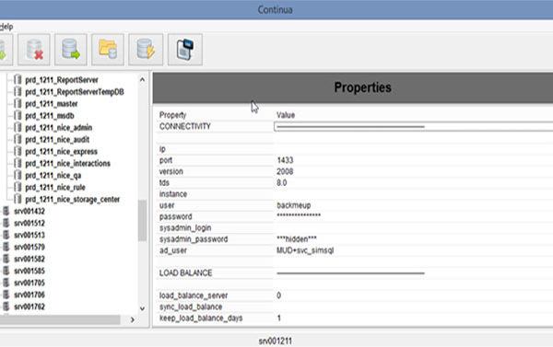Image resolution: width=553 pixels, height=347 pixels.
Task: Click tree scroll down arrow
Action: 142,308
